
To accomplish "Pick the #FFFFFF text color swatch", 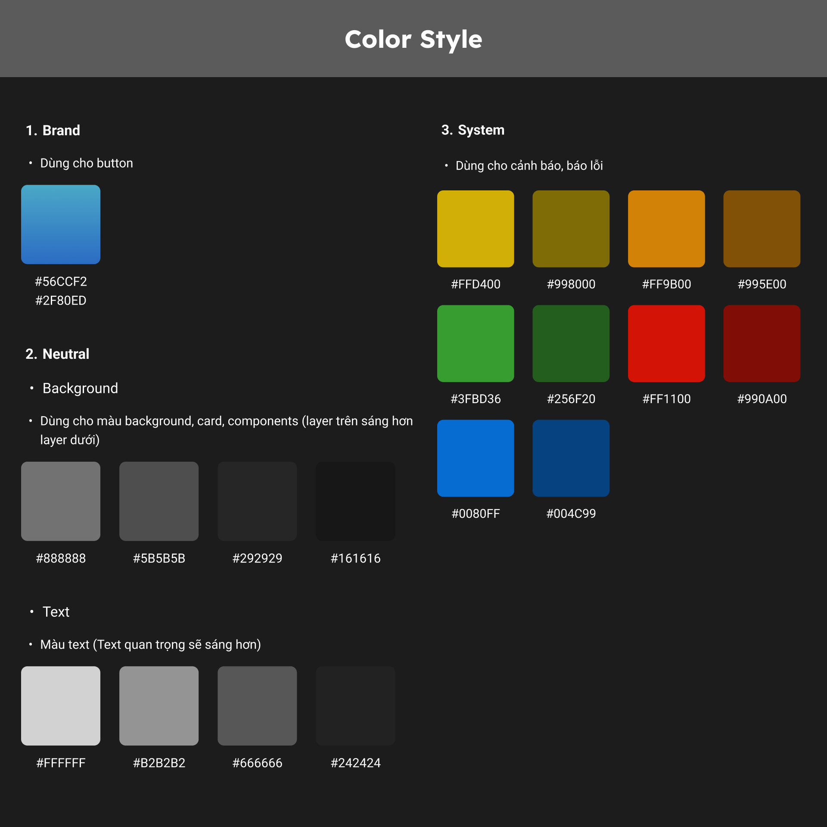I will (x=61, y=706).
